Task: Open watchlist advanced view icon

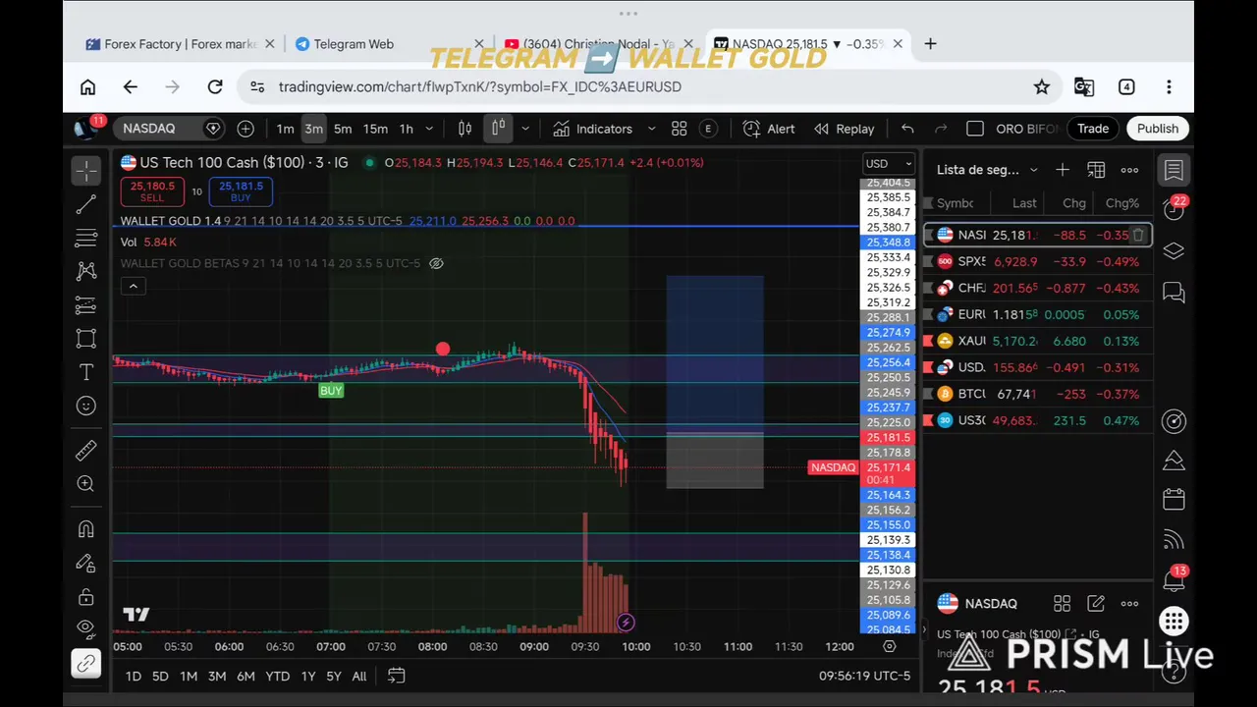Action: tap(1096, 170)
